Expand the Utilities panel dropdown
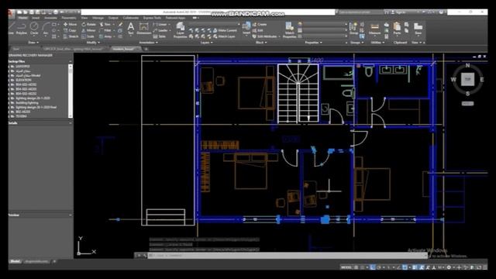Image resolution: width=496 pixels, height=279 pixels. pyautogui.click(x=377, y=43)
